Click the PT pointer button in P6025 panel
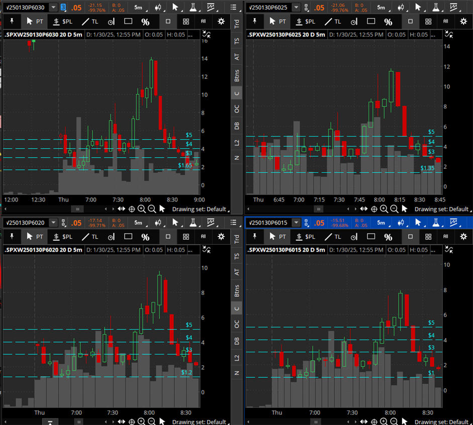This screenshot has width=473, height=425. [277, 22]
